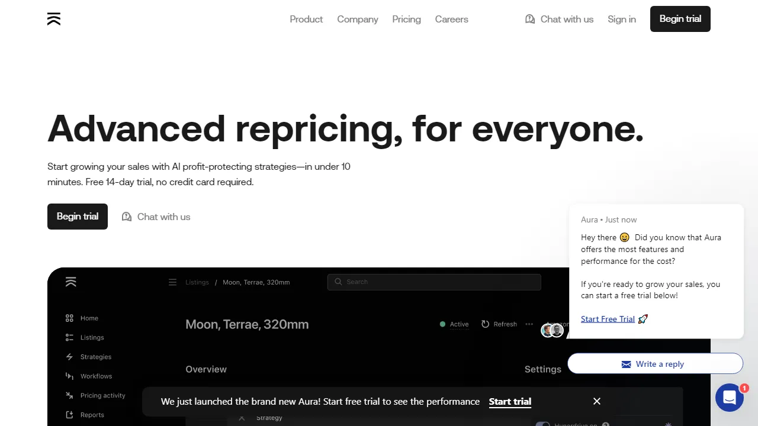Open the Product menu
The height and width of the screenshot is (426, 758).
click(306, 19)
